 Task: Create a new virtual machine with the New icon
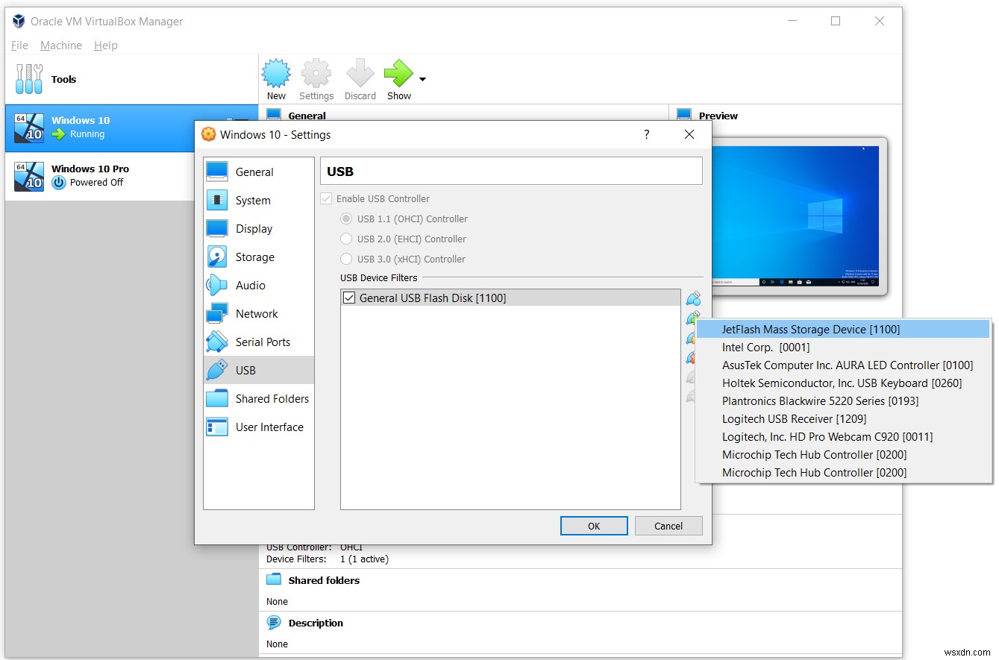point(276,78)
